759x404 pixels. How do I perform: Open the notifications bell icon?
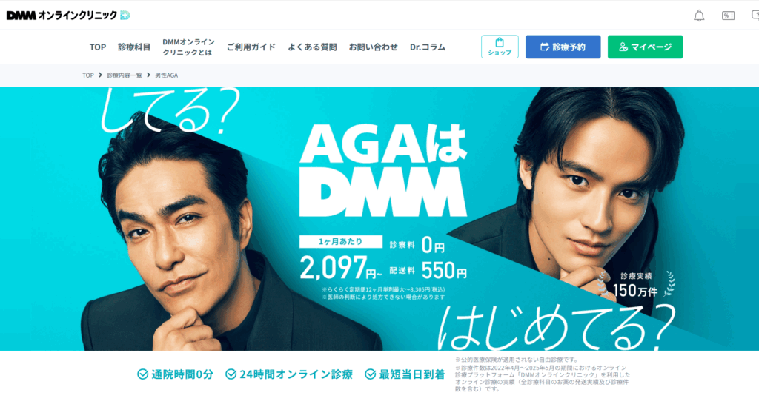point(699,16)
